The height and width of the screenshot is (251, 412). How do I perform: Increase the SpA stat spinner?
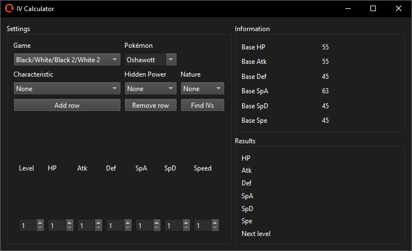(x=157, y=222)
